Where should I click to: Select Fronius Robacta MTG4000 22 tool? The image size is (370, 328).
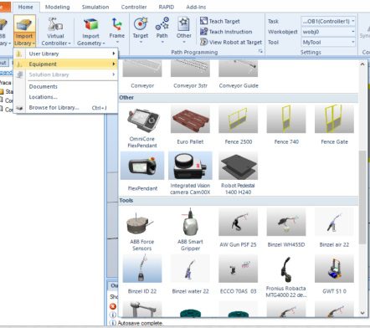point(286,277)
